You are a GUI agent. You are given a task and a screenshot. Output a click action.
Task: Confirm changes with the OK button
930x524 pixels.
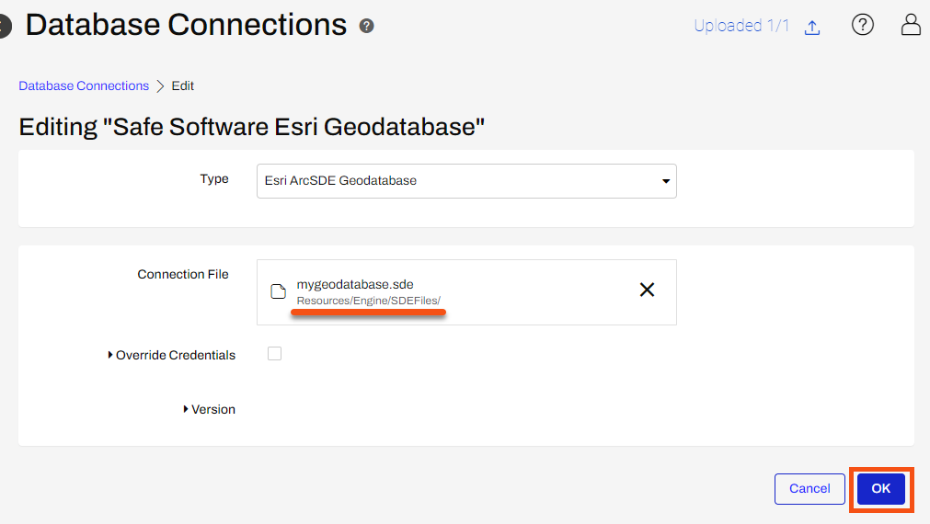pos(880,489)
